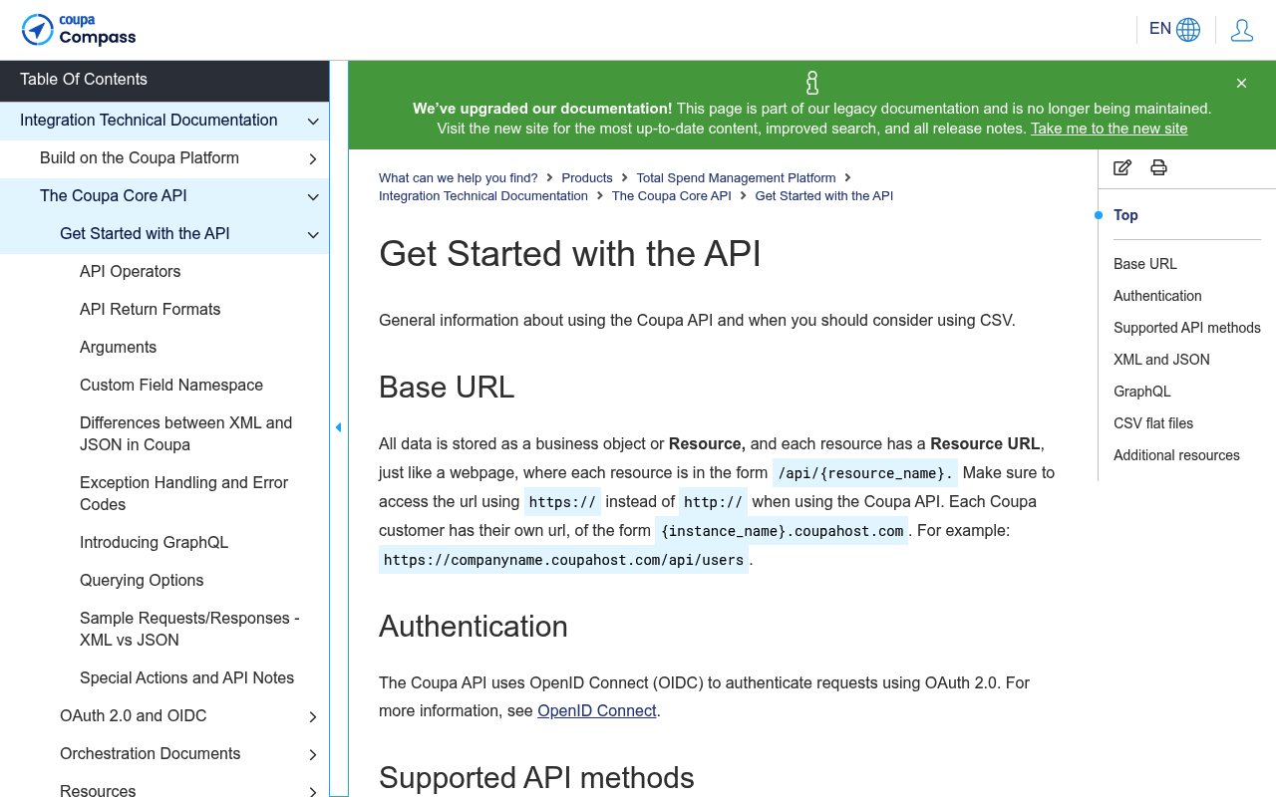
Task: Collapse the table of contents sidebar arrow
Action: click(338, 427)
